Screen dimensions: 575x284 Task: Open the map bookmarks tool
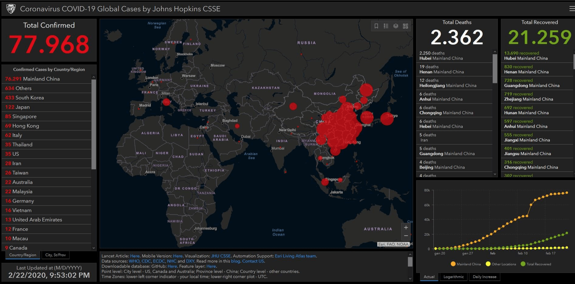click(x=376, y=26)
